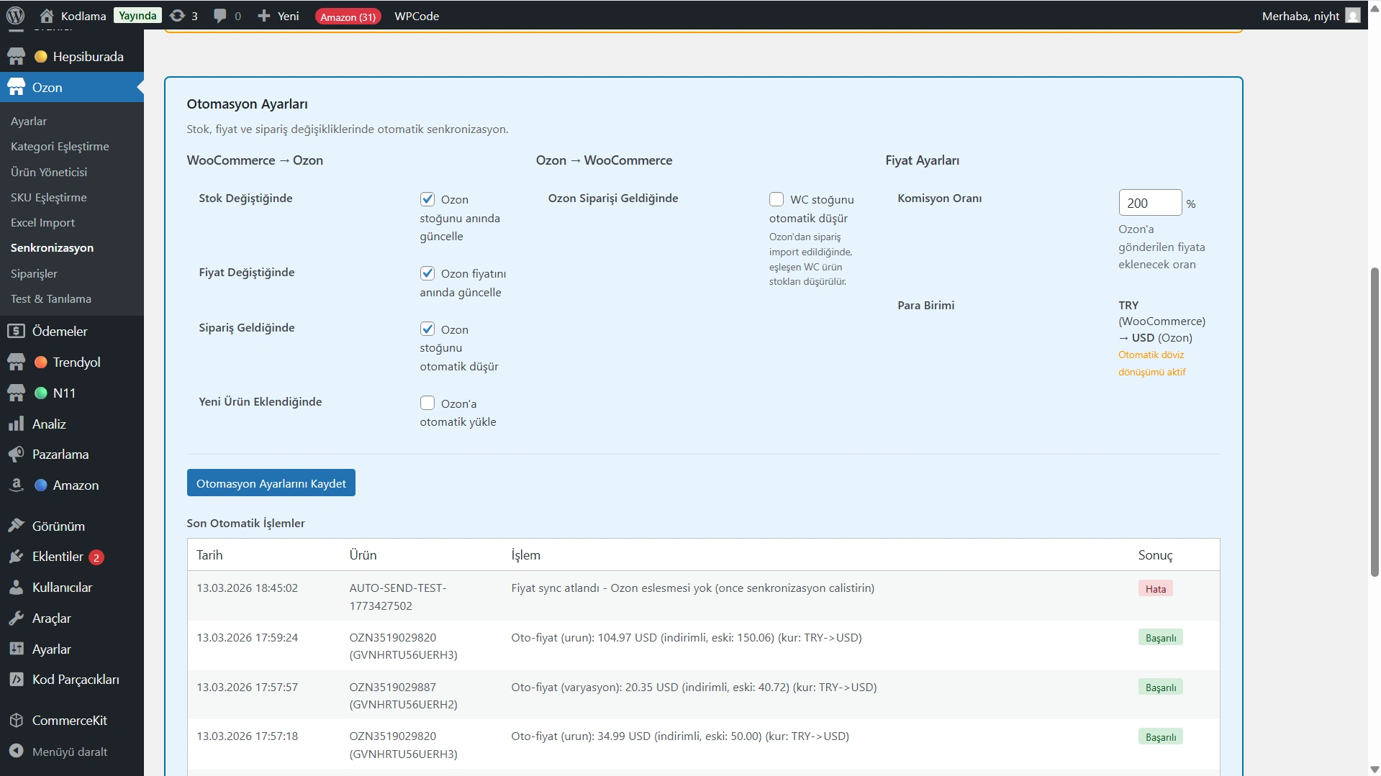This screenshot has height=776, width=1381.
Task: Open Merhaba, niyht user account menu
Action: (1310, 16)
